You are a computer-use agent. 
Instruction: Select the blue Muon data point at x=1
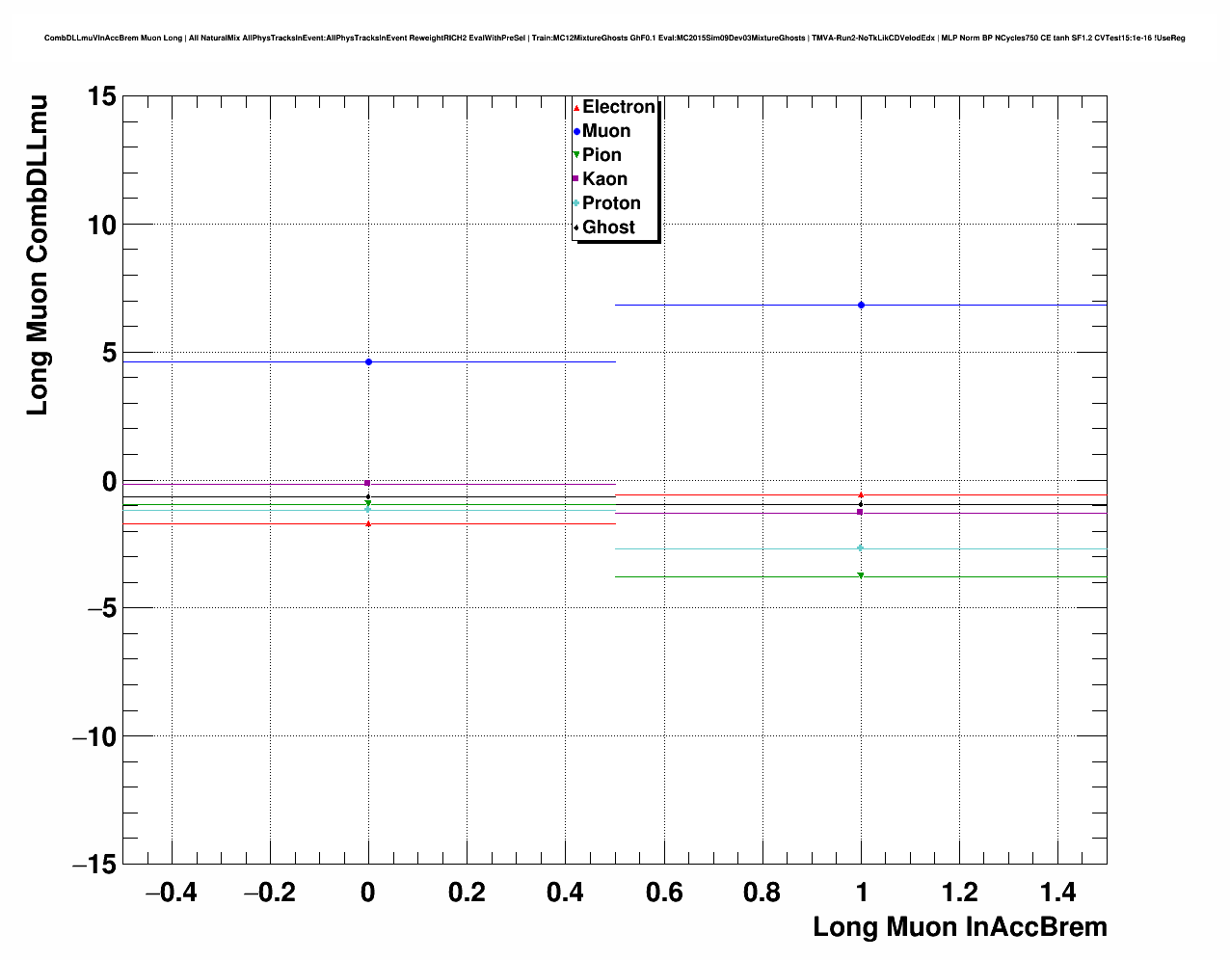(861, 305)
